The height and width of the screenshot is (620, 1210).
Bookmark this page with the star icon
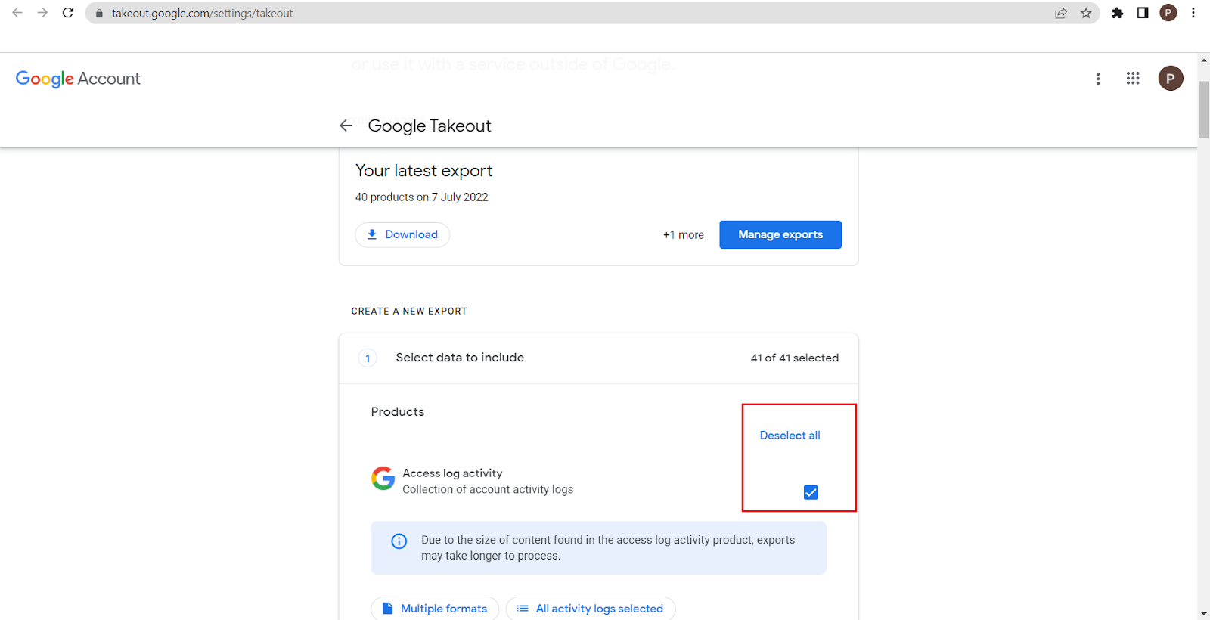click(x=1086, y=13)
